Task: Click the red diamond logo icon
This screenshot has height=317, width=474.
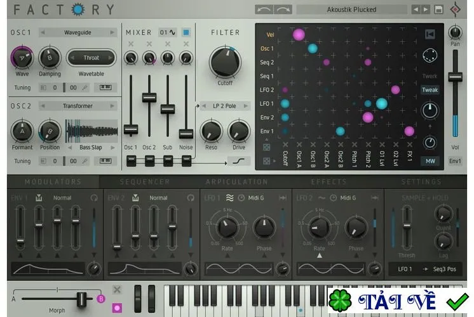Action: coord(456,10)
